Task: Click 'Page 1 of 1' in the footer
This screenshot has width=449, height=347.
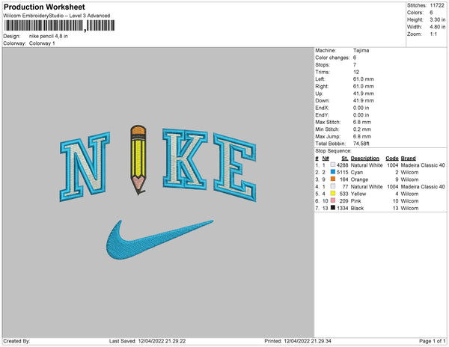Action: (432, 341)
